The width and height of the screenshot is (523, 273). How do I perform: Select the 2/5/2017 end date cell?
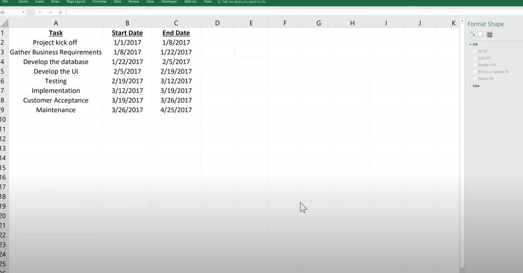[176, 62]
